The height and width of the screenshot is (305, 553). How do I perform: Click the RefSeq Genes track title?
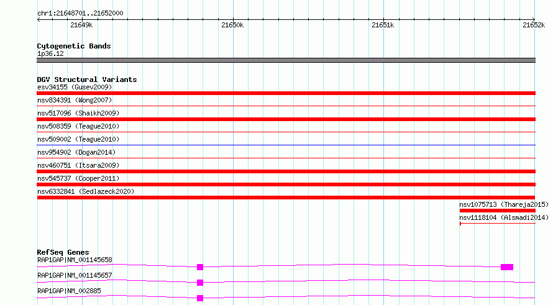tap(63, 252)
